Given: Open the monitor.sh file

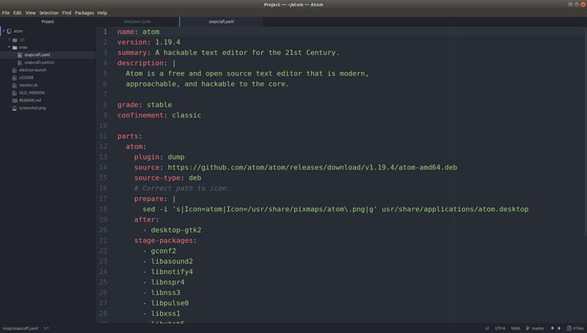Looking at the screenshot, I should 28,85.
